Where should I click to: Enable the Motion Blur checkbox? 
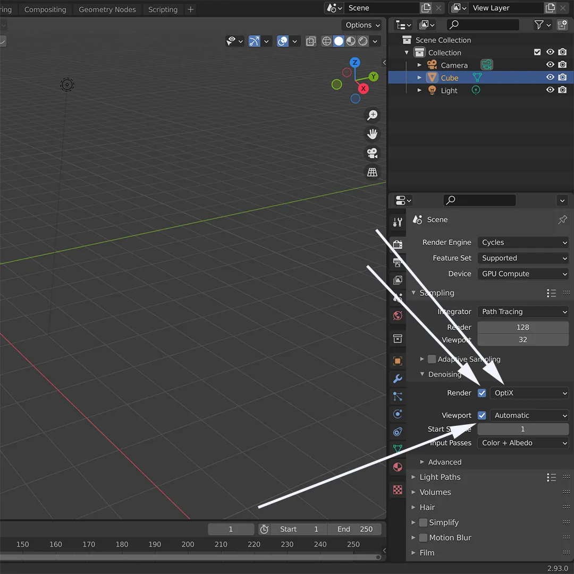pyautogui.click(x=423, y=537)
